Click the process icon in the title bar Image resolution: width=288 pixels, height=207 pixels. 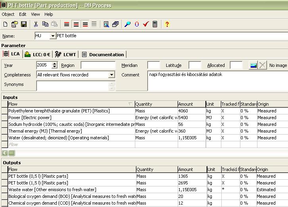(x=3, y=5)
